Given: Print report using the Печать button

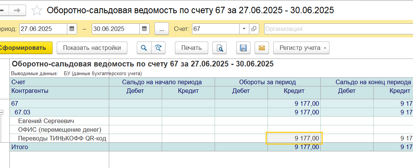Looking at the screenshot, I should (x=192, y=48).
